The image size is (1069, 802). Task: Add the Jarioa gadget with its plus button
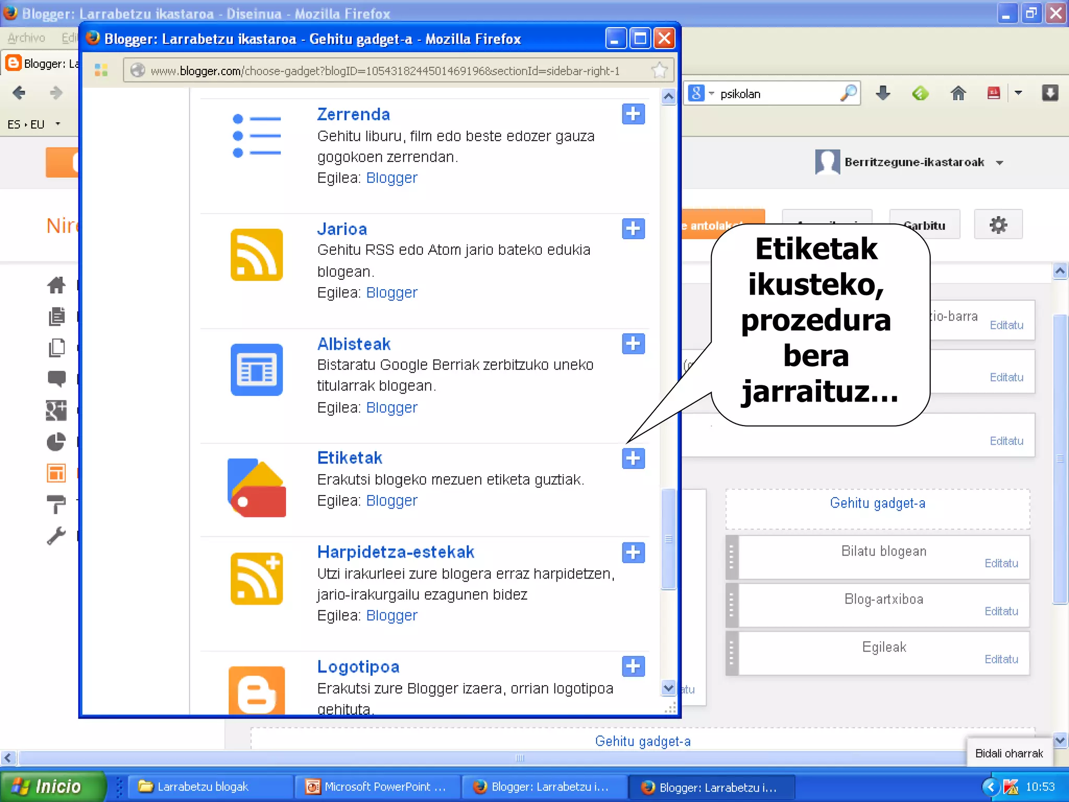pyautogui.click(x=633, y=229)
